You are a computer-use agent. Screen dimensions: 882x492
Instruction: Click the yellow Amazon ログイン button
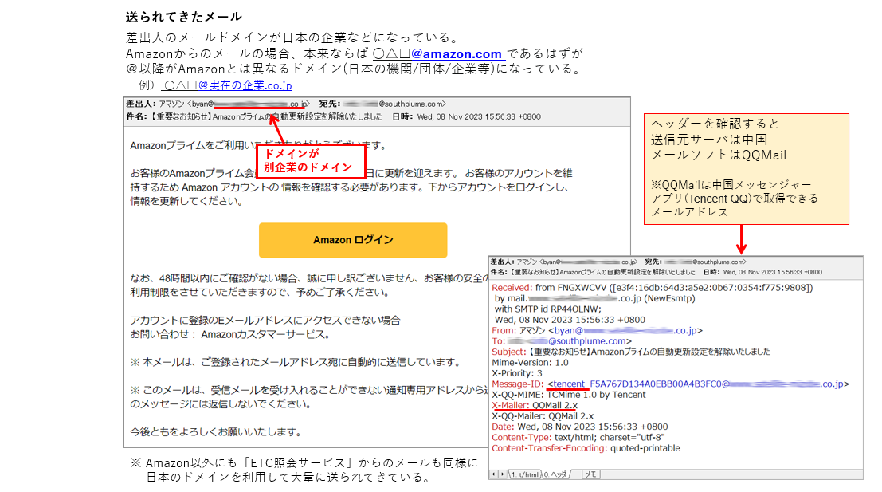(x=353, y=240)
